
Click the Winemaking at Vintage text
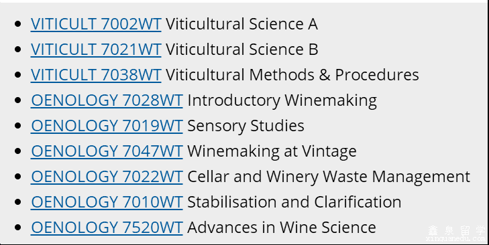[x=272, y=152]
